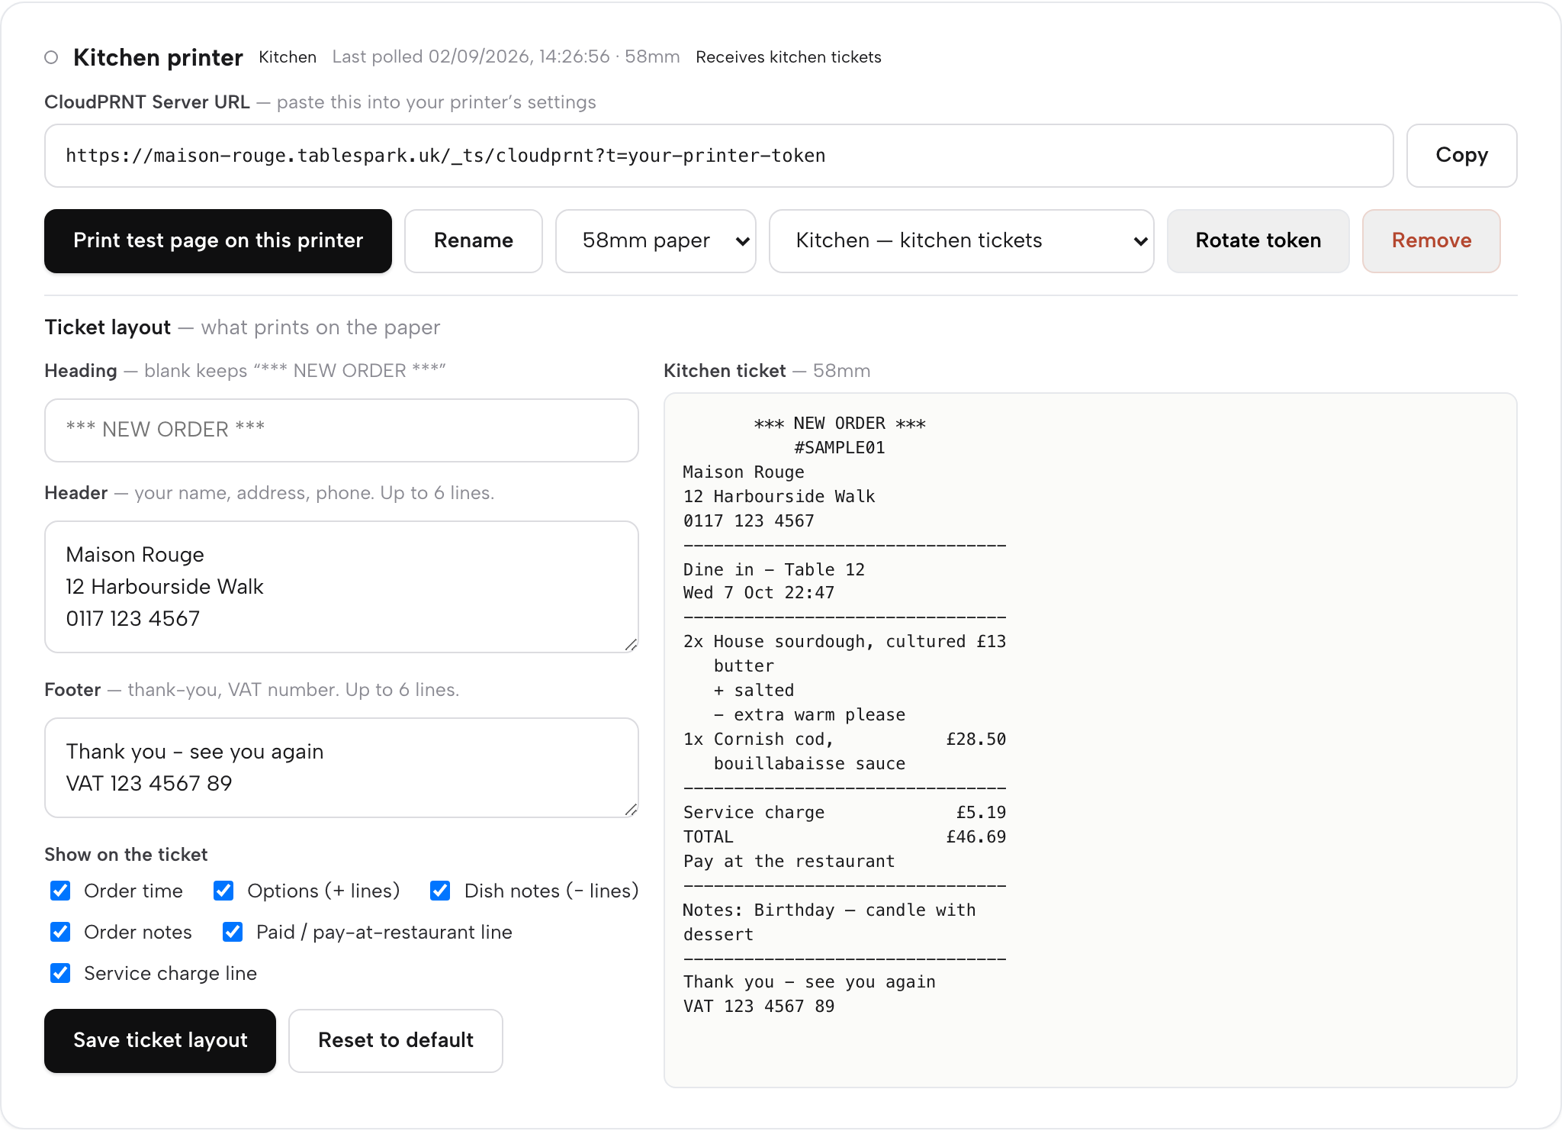Toggle Dish notes (- lines) checkbox

(x=440, y=891)
